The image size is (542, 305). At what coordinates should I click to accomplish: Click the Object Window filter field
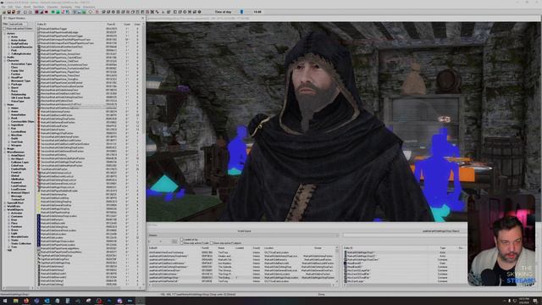pos(18,24)
